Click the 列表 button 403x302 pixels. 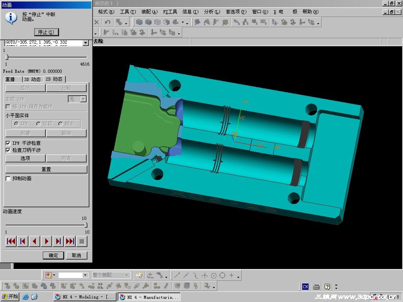[67, 158]
